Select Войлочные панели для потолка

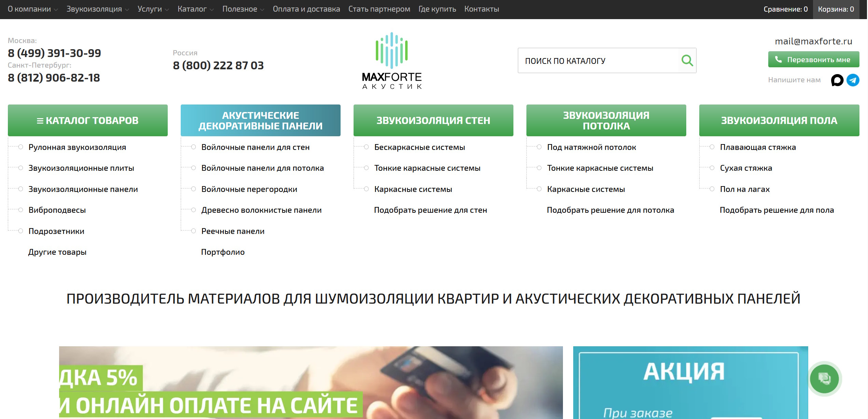[x=263, y=168]
